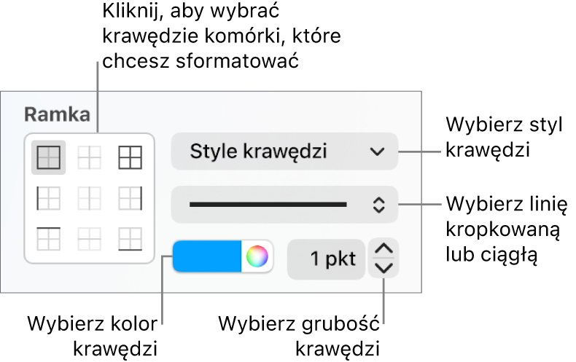Increase border thickness with up arrow
Image resolution: width=576 pixels, height=362 pixels.
tap(384, 248)
